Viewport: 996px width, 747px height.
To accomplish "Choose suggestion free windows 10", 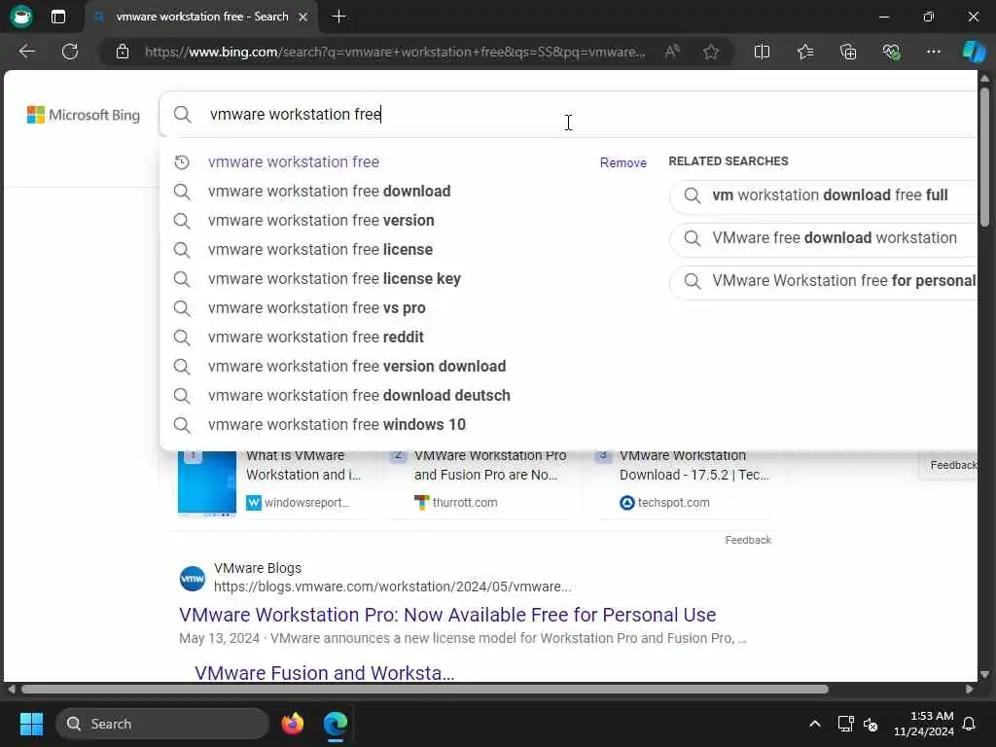I will 337,425.
